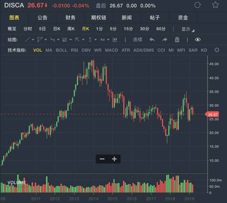The height and width of the screenshot is (203, 227).
Task: Zoom in chart with plus button
Action: tap(114, 159)
